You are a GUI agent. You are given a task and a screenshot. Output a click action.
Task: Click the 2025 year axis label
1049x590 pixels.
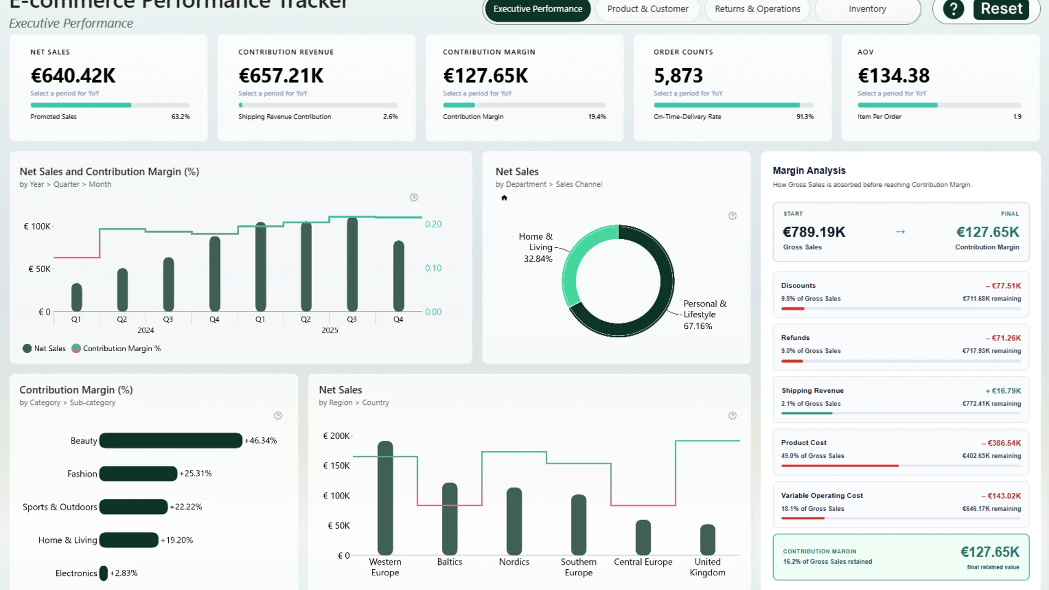(x=329, y=331)
